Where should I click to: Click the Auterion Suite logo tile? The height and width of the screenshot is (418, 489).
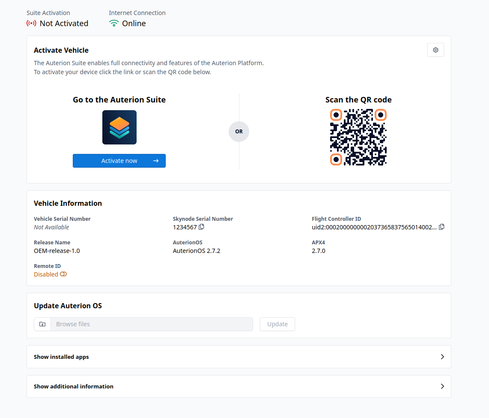click(x=119, y=127)
